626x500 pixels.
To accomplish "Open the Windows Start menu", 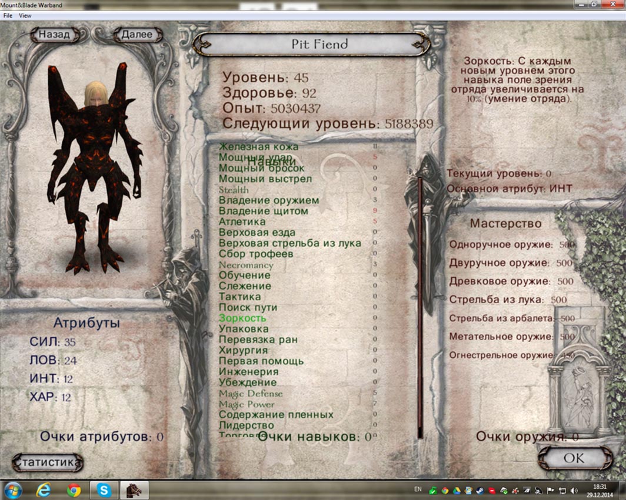I will 14,489.
